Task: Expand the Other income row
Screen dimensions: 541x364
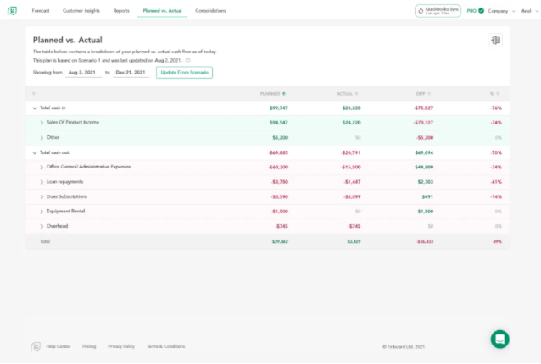Action: tap(42, 138)
